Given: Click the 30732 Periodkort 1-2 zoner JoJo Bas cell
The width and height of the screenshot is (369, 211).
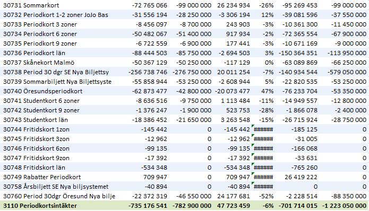Looking at the screenshot, I should (x=56, y=15).
